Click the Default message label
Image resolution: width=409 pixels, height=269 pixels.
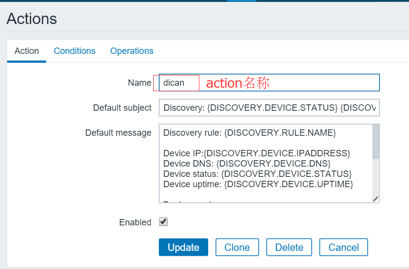(x=118, y=133)
